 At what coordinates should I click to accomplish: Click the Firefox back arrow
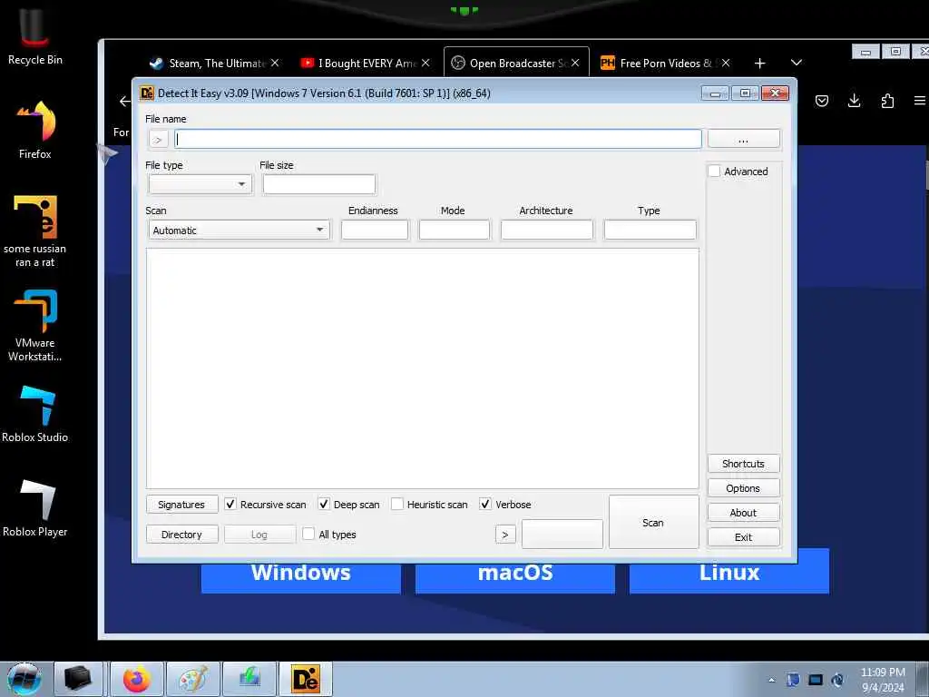[x=124, y=102]
